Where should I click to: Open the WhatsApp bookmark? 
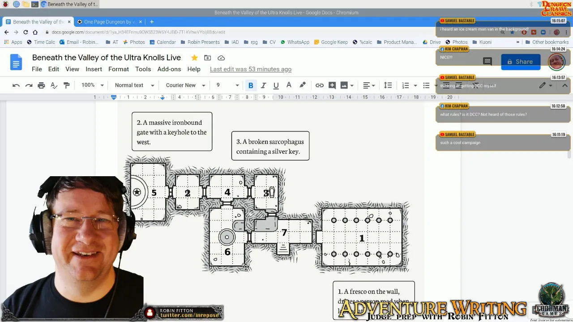pos(295,42)
